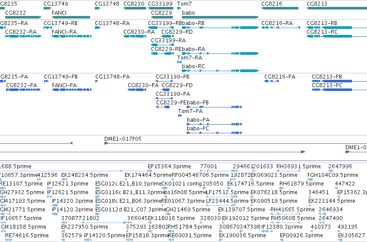Click the CG13748 gene label
Screen dimensions: 367x242
tap(107, 4)
